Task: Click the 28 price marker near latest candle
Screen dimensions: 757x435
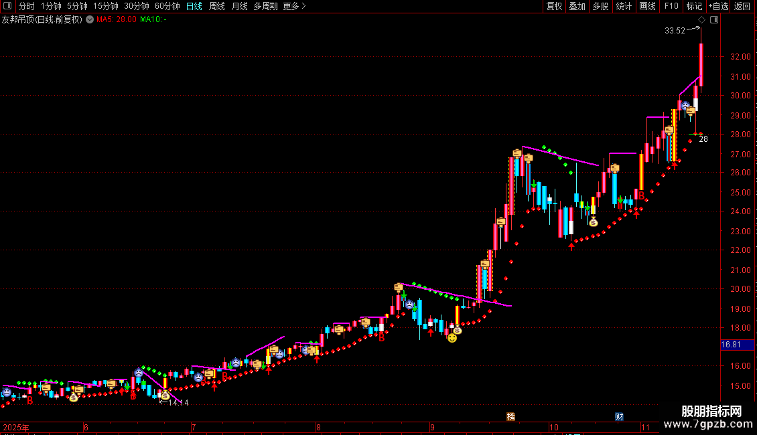Action: [x=703, y=139]
